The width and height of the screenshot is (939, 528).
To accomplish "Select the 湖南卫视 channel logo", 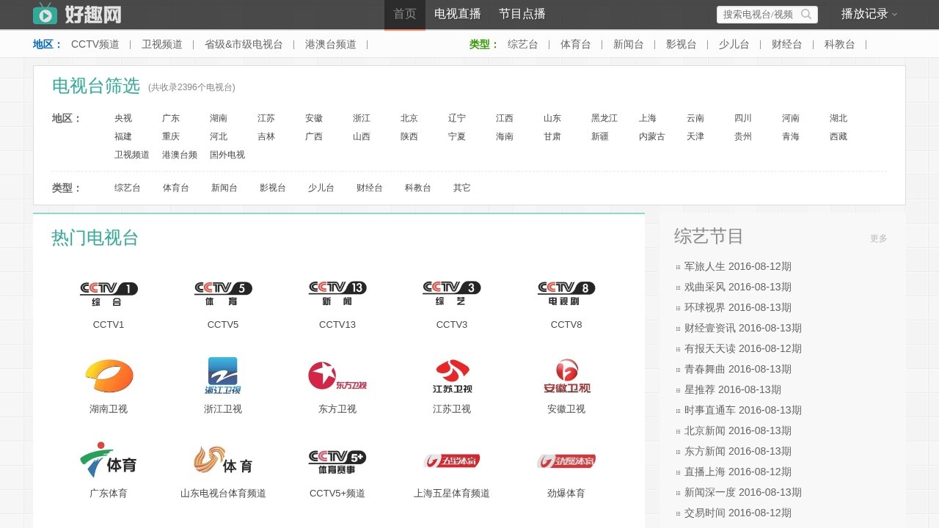I will (109, 376).
